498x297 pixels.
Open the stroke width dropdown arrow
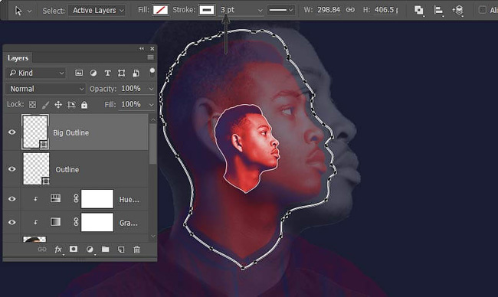coord(260,11)
